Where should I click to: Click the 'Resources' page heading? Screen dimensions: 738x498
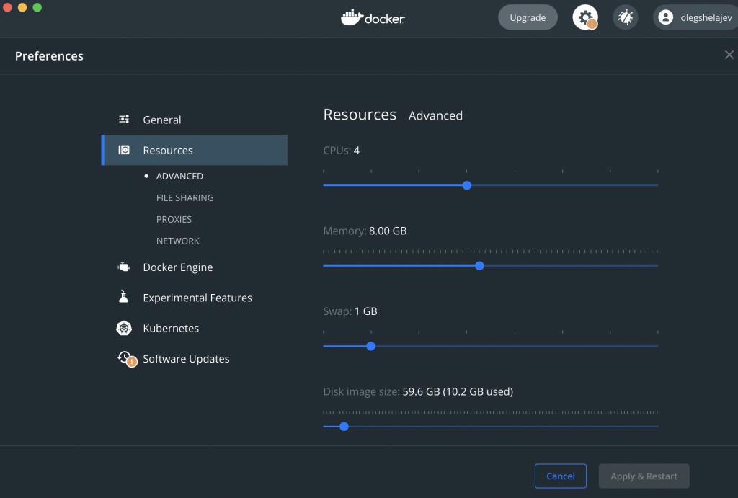pyautogui.click(x=360, y=115)
